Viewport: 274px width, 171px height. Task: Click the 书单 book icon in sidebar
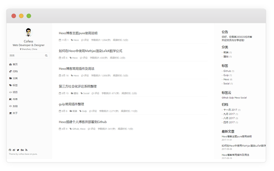click(10, 99)
